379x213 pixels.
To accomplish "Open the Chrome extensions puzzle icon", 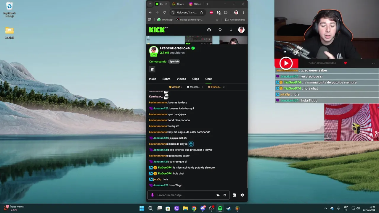I will tap(226, 12).
